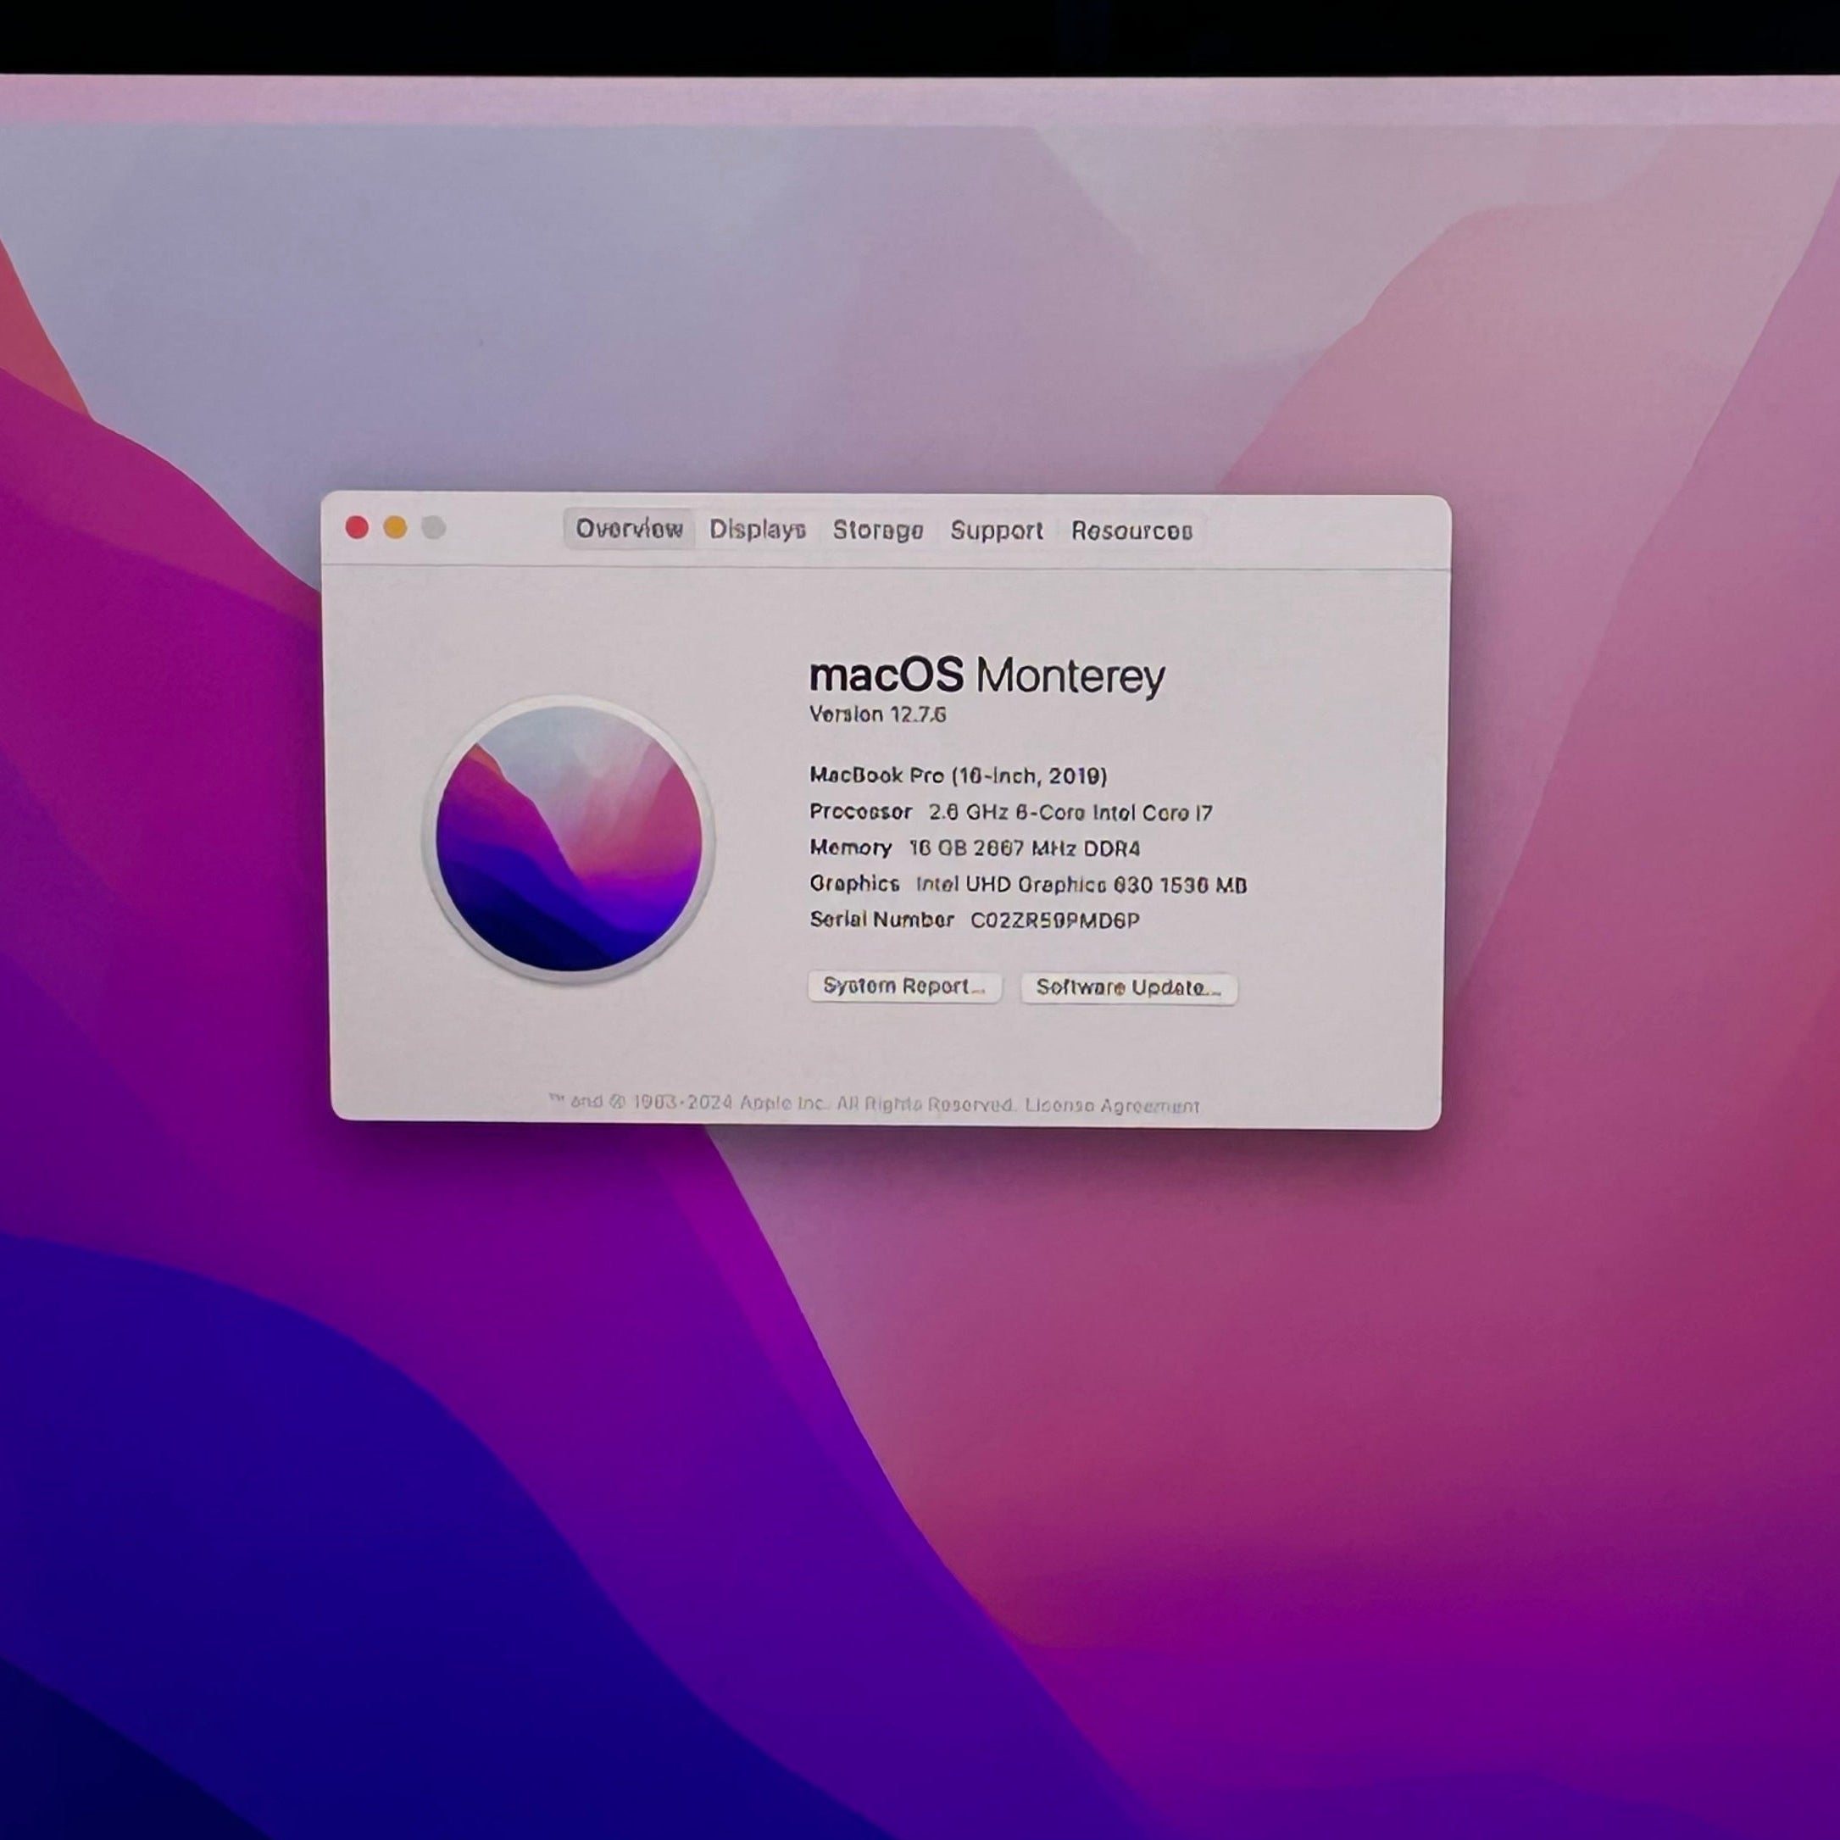
Task: Select the macOS Monterey title text
Action: 987,676
